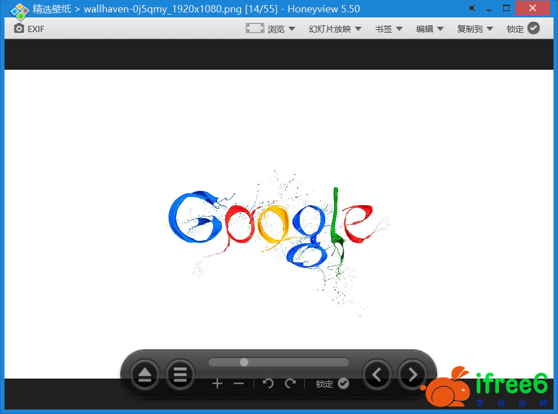
Task: Open the 书签 bookmarks dropdown
Action: coord(389,29)
